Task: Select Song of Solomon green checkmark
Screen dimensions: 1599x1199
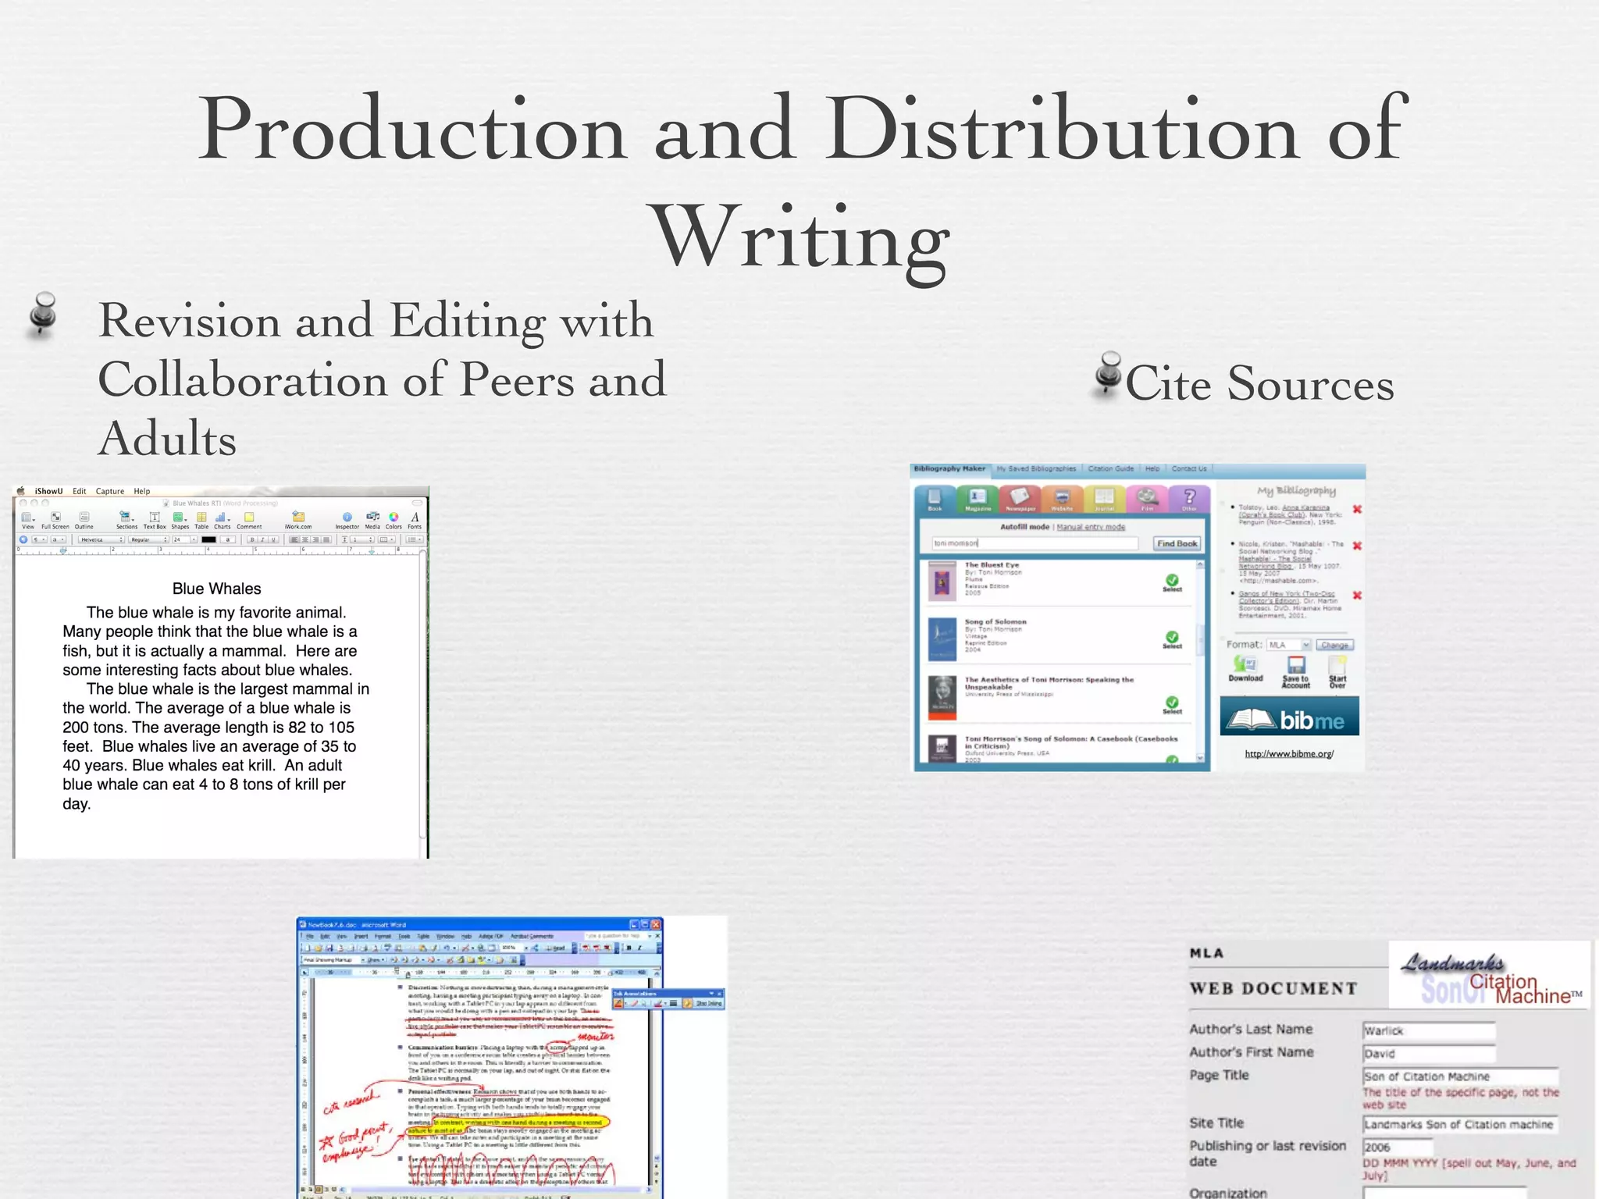Action: click(1172, 637)
